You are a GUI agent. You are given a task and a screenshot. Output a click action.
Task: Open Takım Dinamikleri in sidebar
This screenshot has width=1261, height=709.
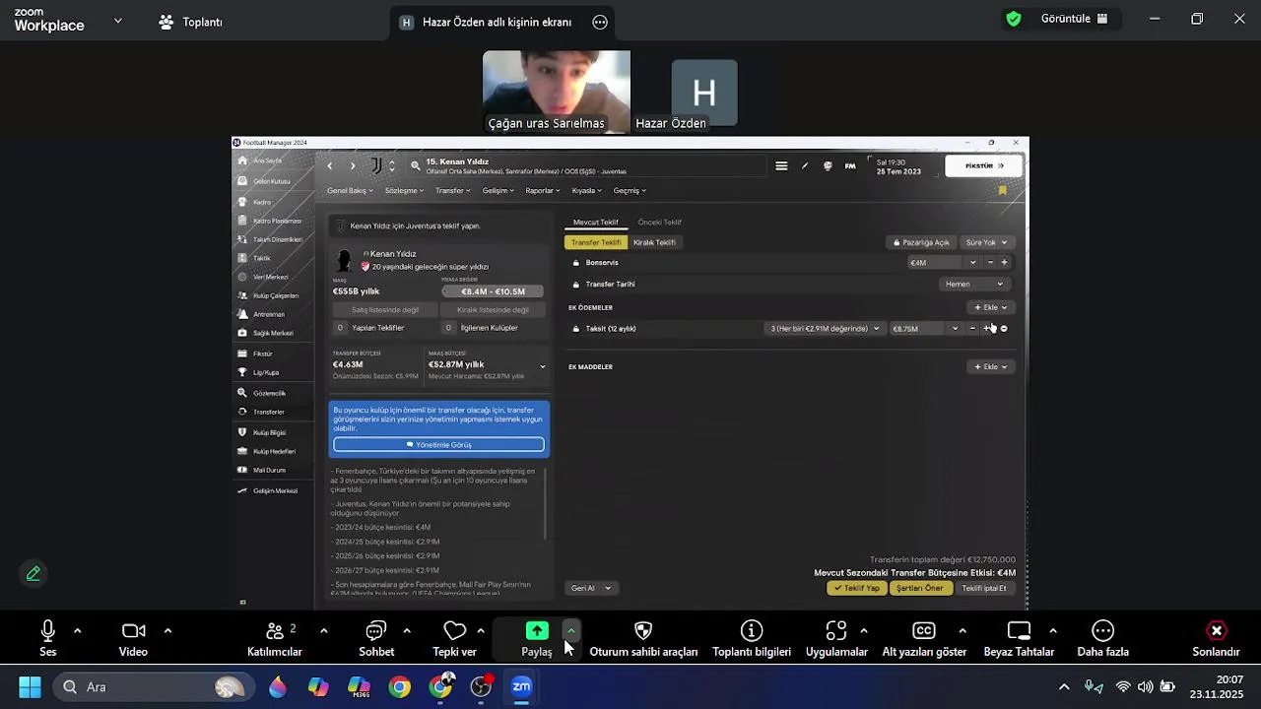(277, 239)
